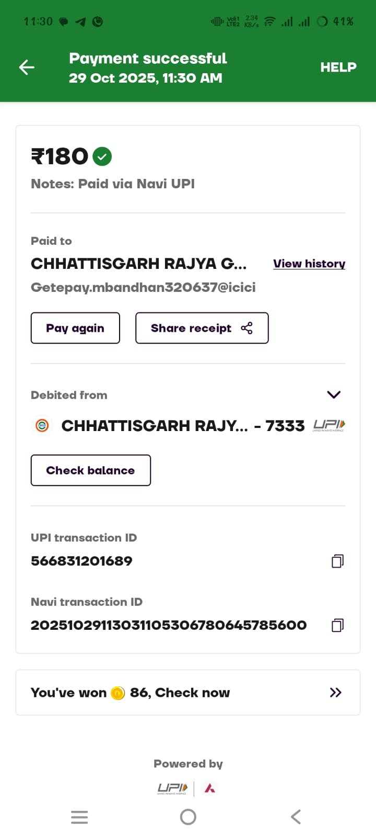376x837 pixels.
Task: Tap the Navi logo under Powered by
Action: (210, 788)
